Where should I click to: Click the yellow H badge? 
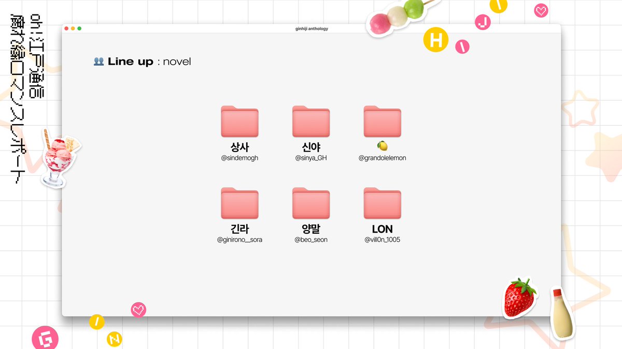tap(436, 40)
